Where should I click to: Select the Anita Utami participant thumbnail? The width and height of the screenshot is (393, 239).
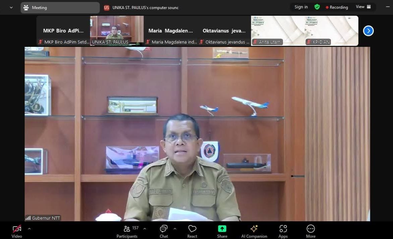pos(278,30)
